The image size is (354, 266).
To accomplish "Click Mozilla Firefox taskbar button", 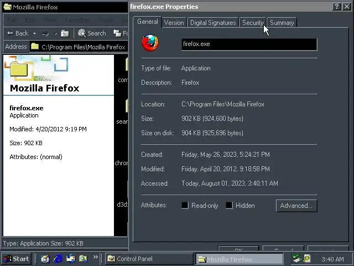I will click(240, 259).
